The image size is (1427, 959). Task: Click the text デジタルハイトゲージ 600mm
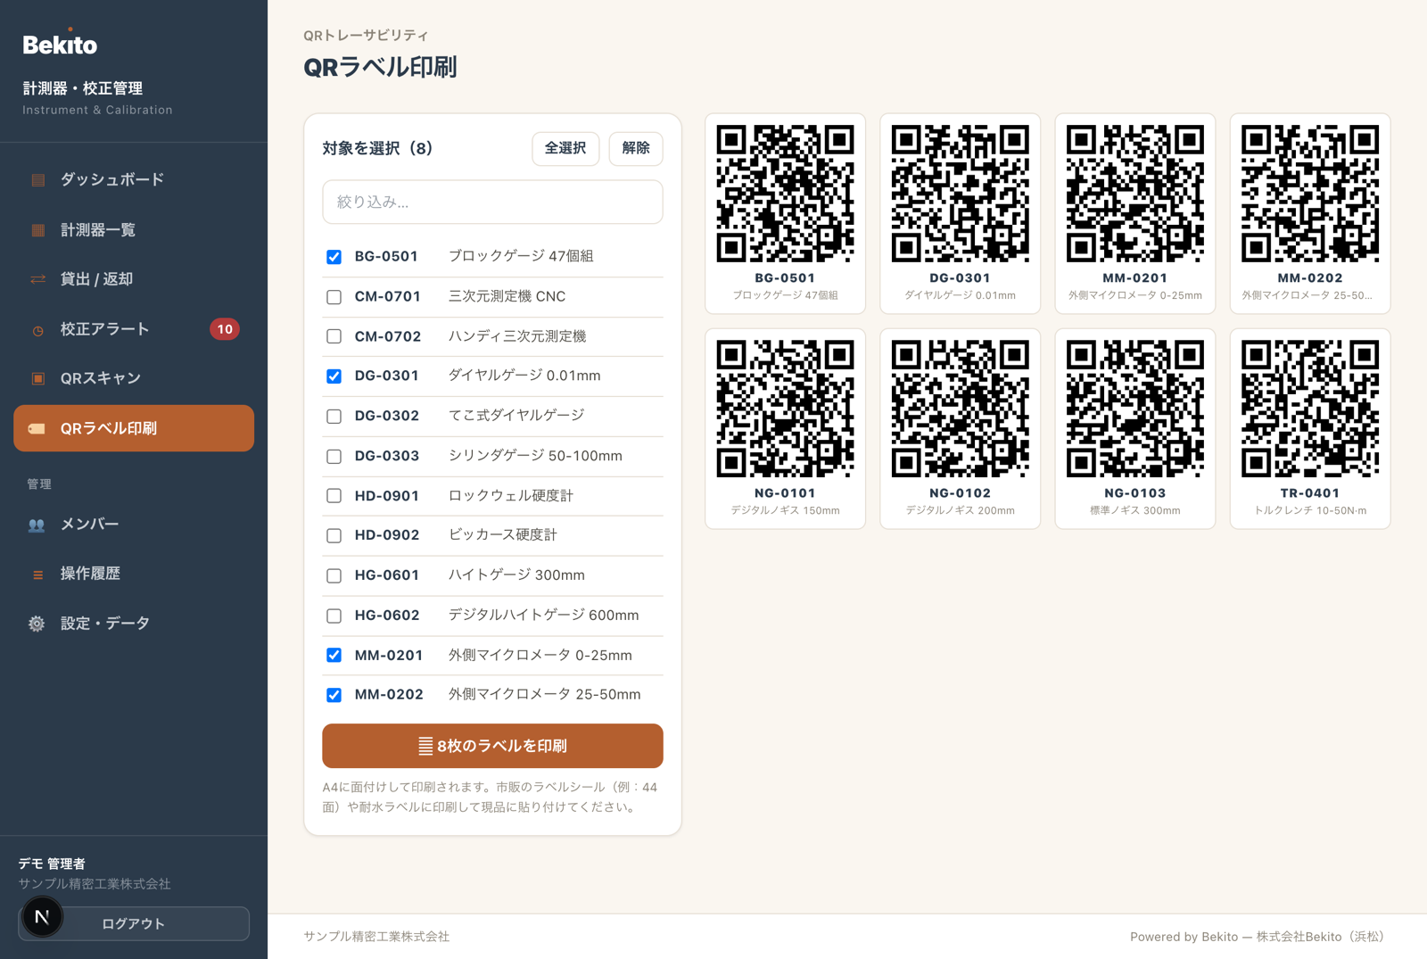click(543, 616)
